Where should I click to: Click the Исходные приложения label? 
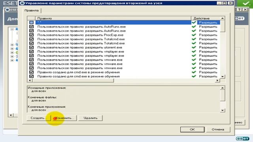pos(47,88)
